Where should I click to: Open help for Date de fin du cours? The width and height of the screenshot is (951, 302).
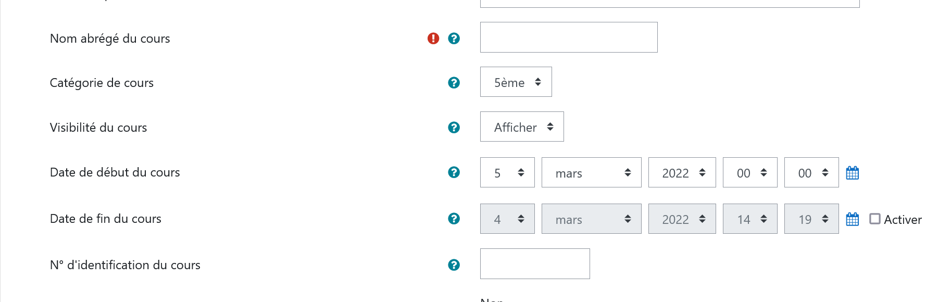(454, 219)
